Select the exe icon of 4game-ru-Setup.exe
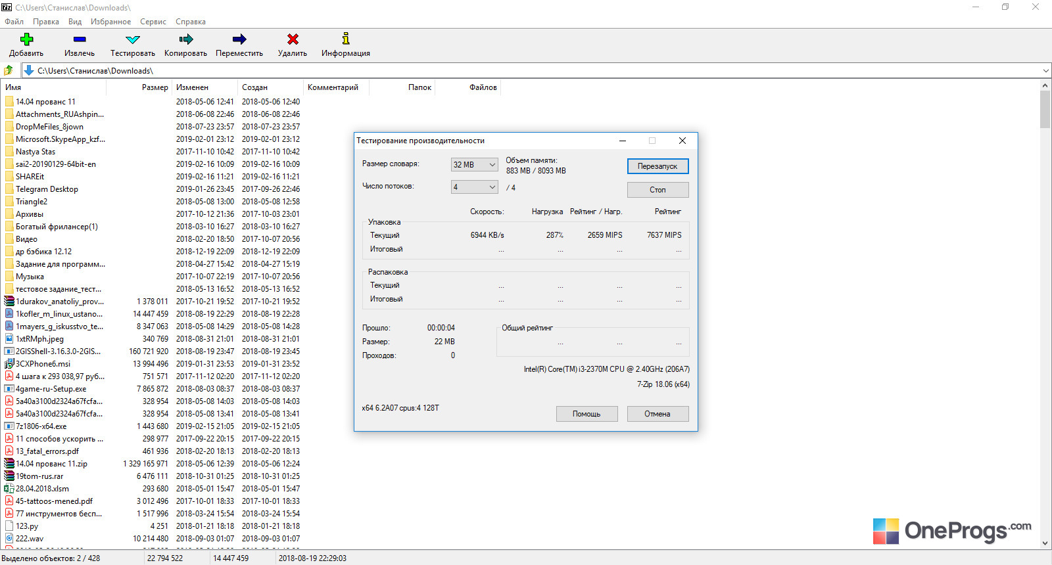The height and width of the screenshot is (565, 1052). (x=9, y=389)
